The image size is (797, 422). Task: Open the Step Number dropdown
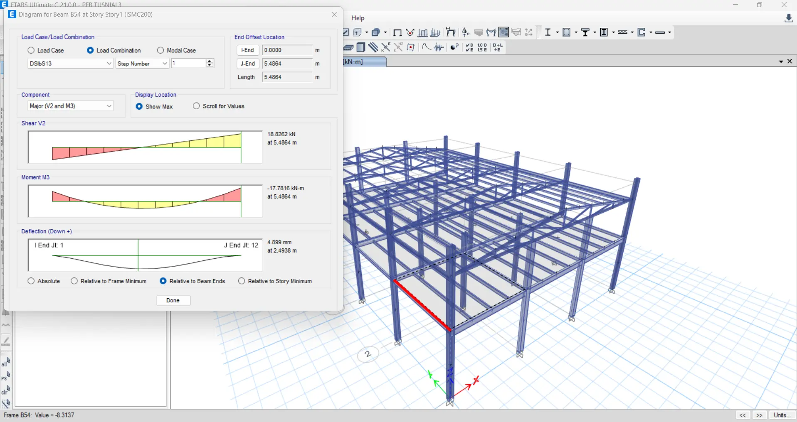tap(164, 63)
